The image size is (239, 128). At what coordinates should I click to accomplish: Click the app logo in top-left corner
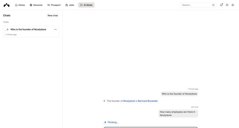point(7,5)
